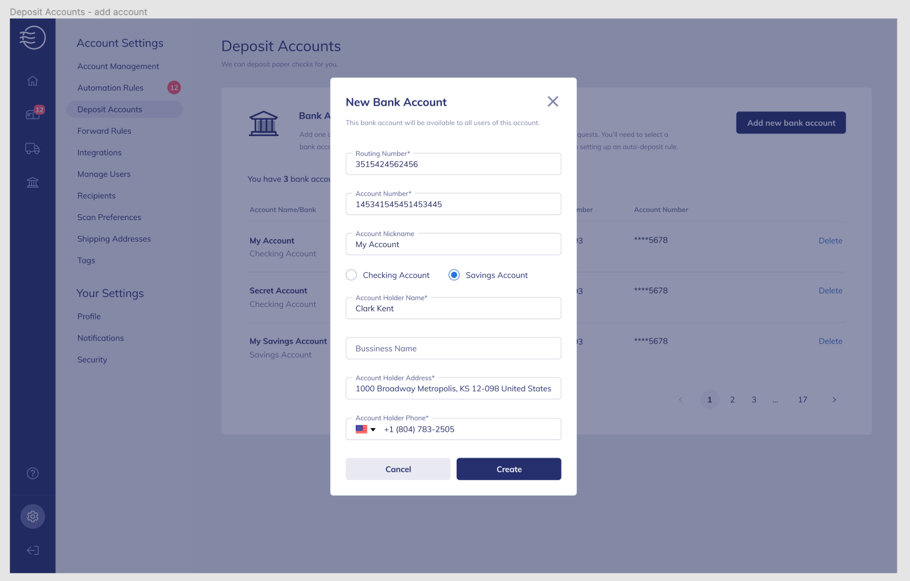Go to page 17
Image resolution: width=910 pixels, height=581 pixels.
point(802,400)
